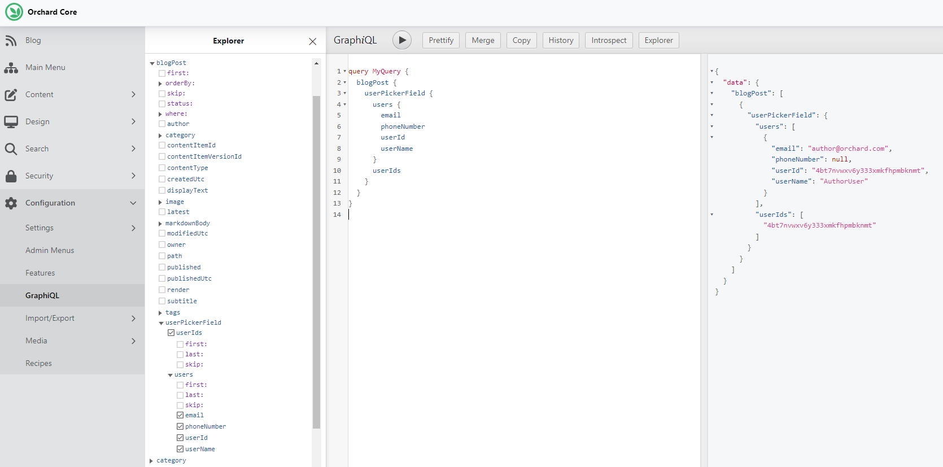Toggle the Explorer toolbar button

coord(658,41)
